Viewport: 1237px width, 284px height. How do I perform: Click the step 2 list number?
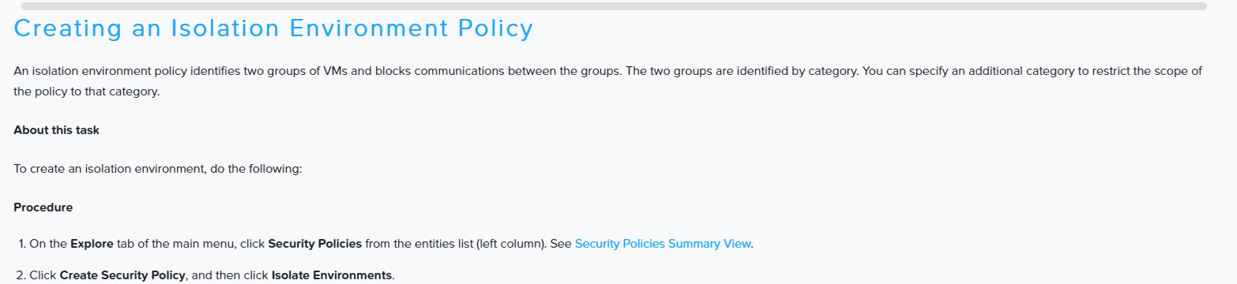(x=21, y=275)
